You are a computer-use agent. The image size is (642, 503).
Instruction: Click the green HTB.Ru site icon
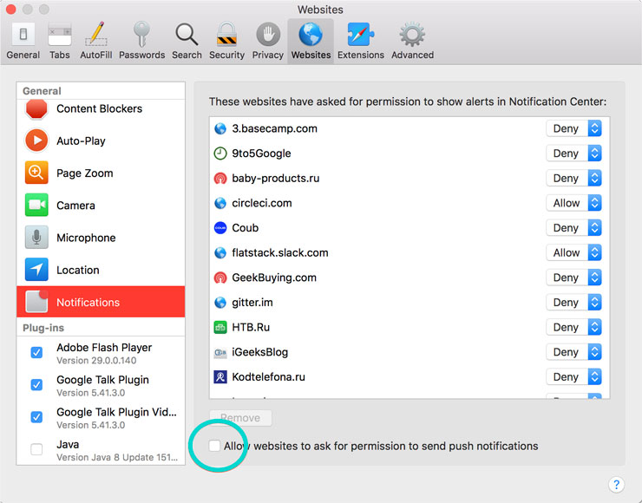click(220, 328)
